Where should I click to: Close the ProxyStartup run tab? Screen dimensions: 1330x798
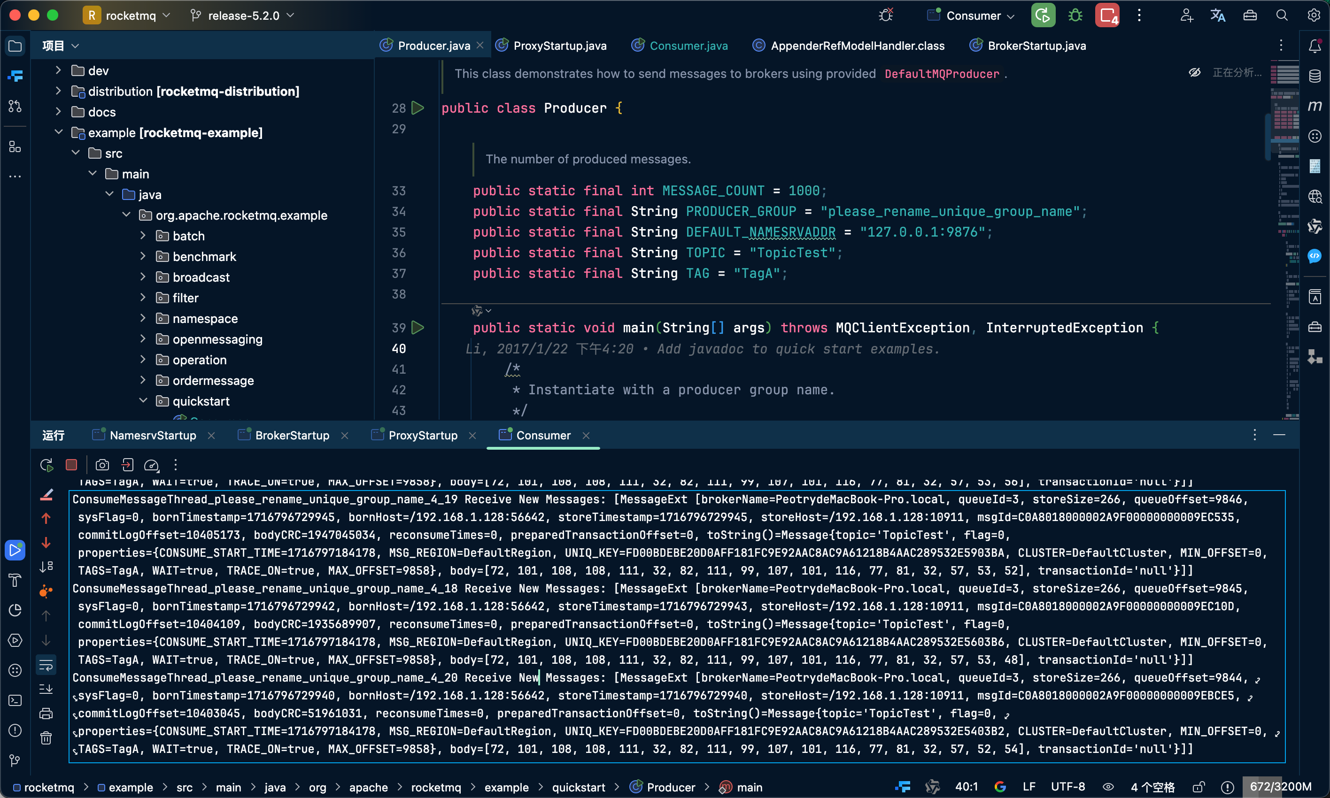point(472,436)
